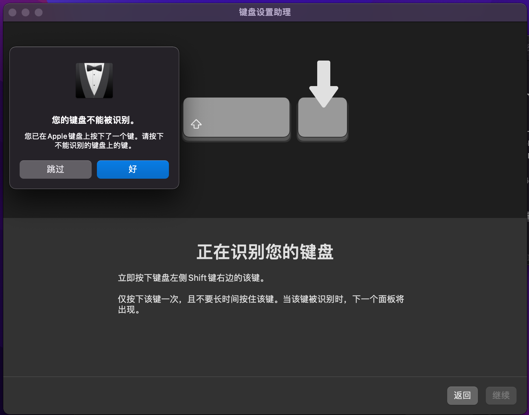Viewport: 529px width, 415px height.
Task: Click the tuxedo assistant icon in the dialog
Action: pos(94,81)
